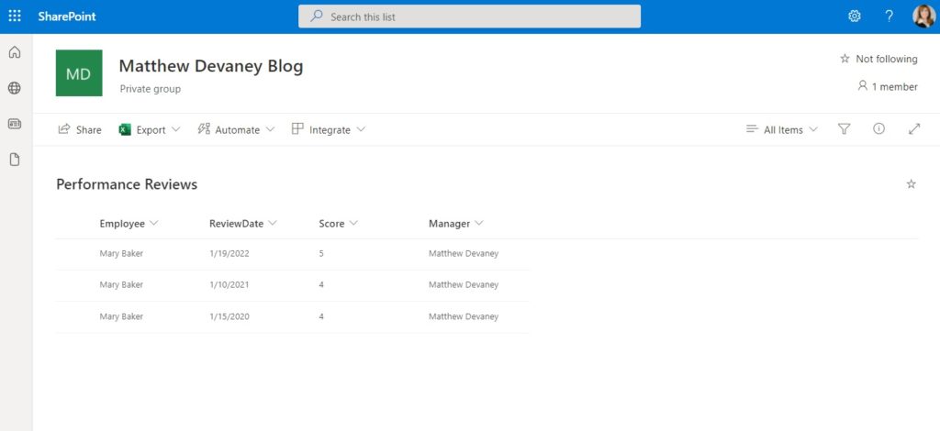Open the help question mark icon
The image size is (940, 431).
889,17
